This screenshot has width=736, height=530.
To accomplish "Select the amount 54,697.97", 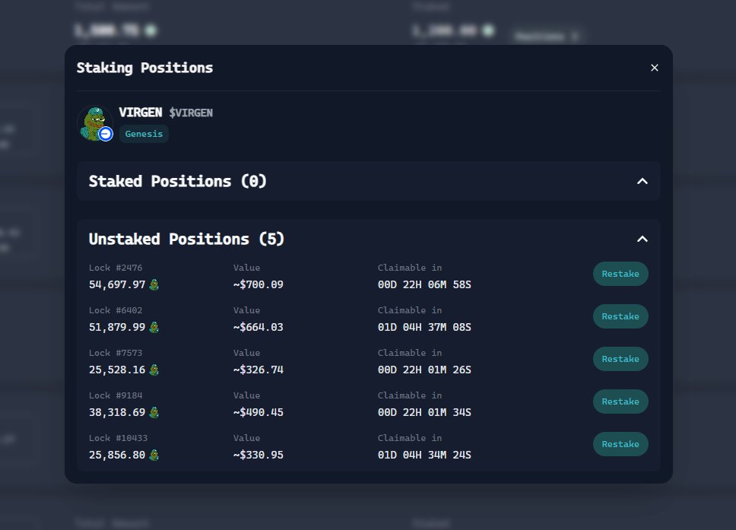I will [117, 284].
